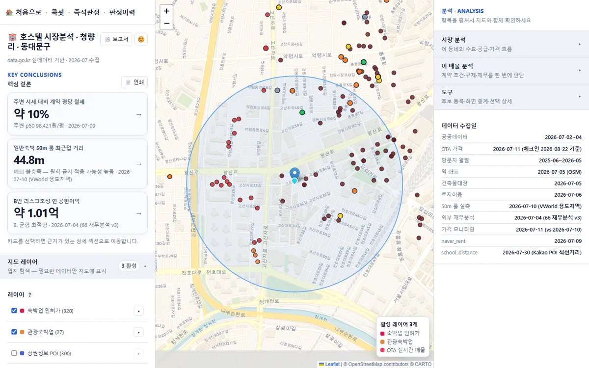Click the data.go.kr 실데이터 기반 subtitle

[x=54, y=60]
